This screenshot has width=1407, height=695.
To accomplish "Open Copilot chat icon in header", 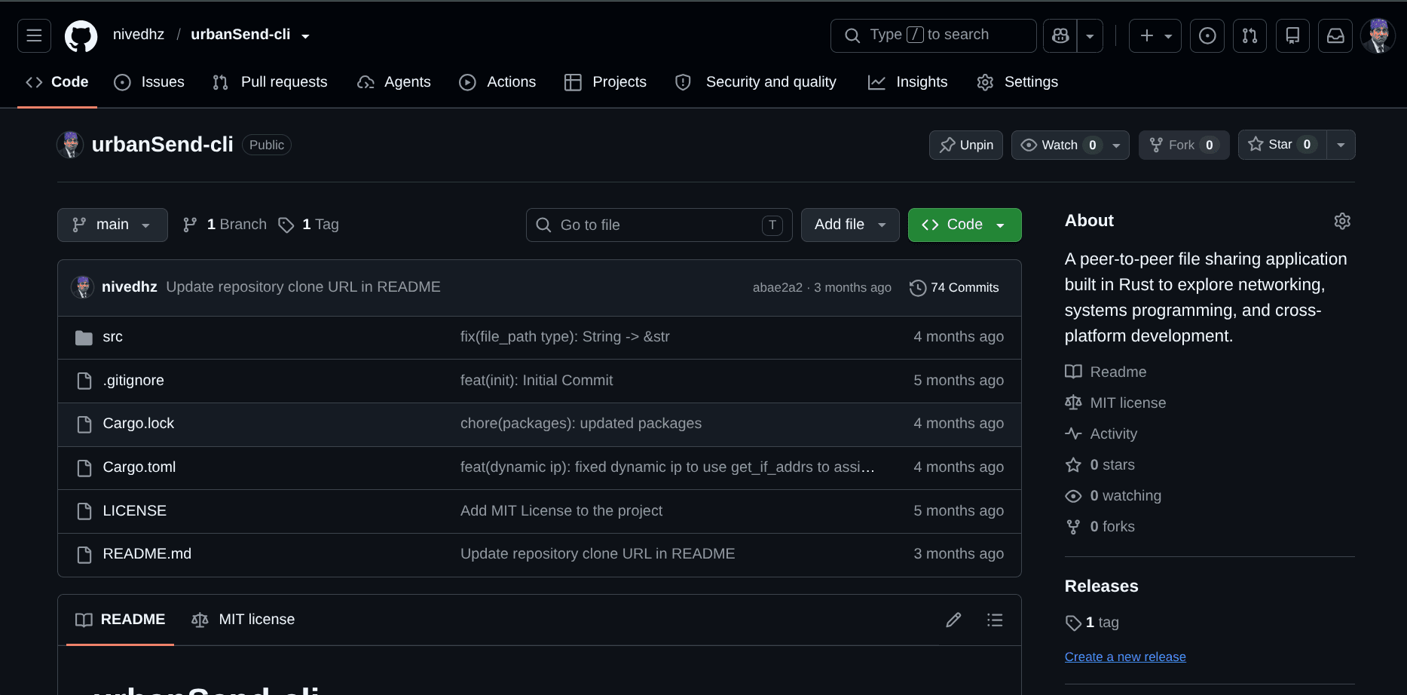I will (1060, 35).
